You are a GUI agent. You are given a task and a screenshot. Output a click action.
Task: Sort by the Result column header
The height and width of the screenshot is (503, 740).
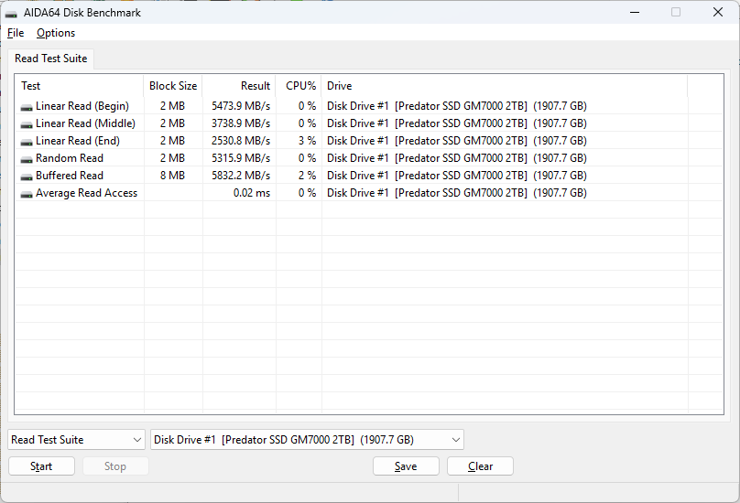pyautogui.click(x=239, y=86)
